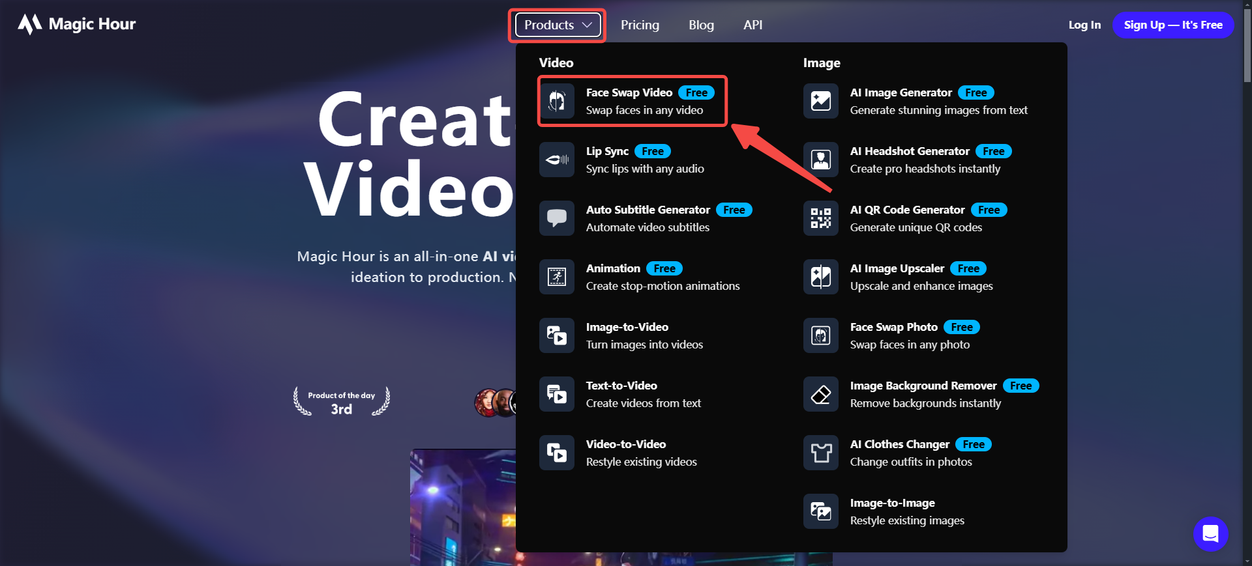
Task: Click the Face Swap Photo icon
Action: 821,335
